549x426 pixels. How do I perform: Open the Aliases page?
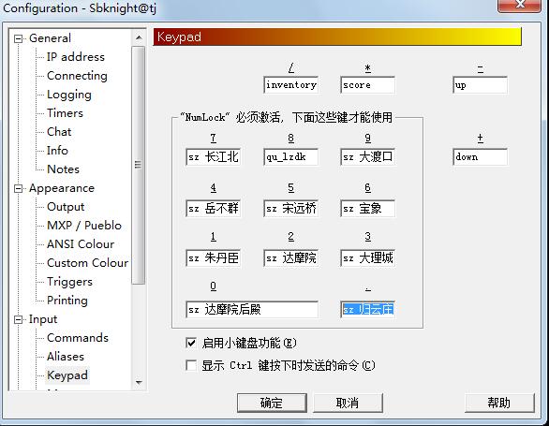[66, 357]
